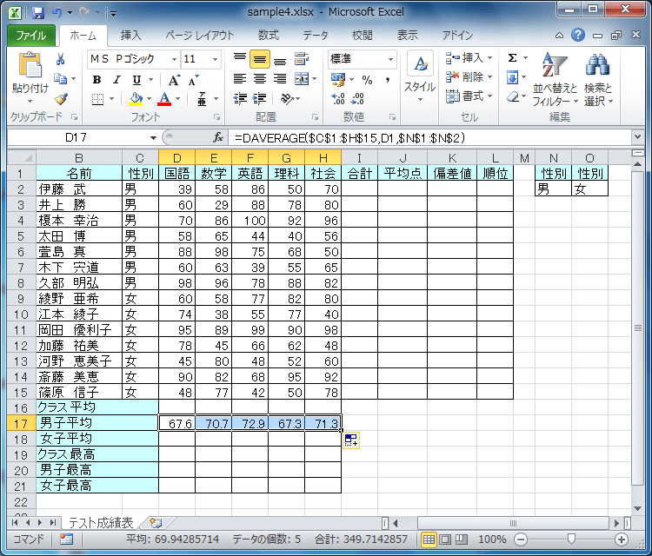The height and width of the screenshot is (556, 652).
Task: Click the Fill down arrow icon
Action: pos(512,77)
